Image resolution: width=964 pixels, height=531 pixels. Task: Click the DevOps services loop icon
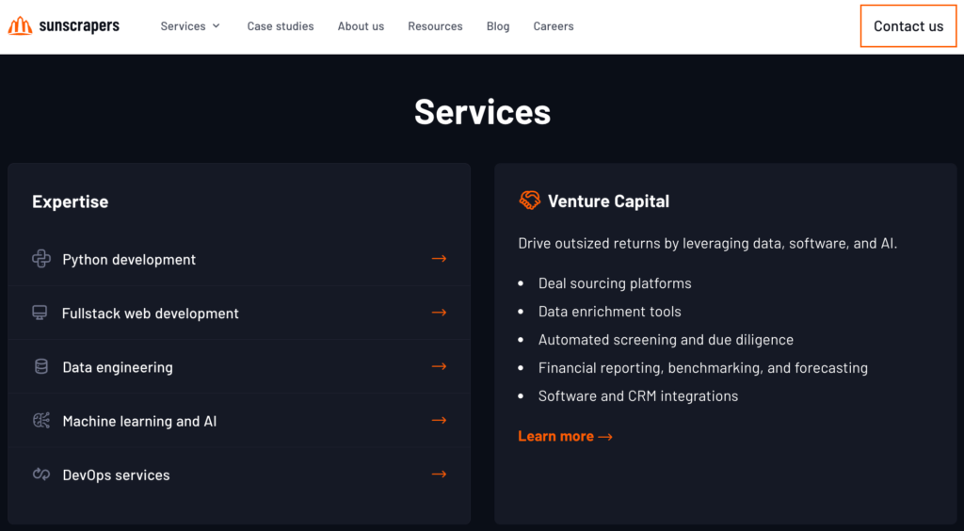click(x=41, y=474)
